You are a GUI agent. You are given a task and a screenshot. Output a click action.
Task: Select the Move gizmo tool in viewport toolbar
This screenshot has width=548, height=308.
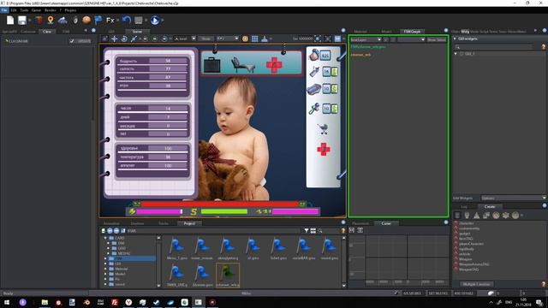(x=114, y=38)
